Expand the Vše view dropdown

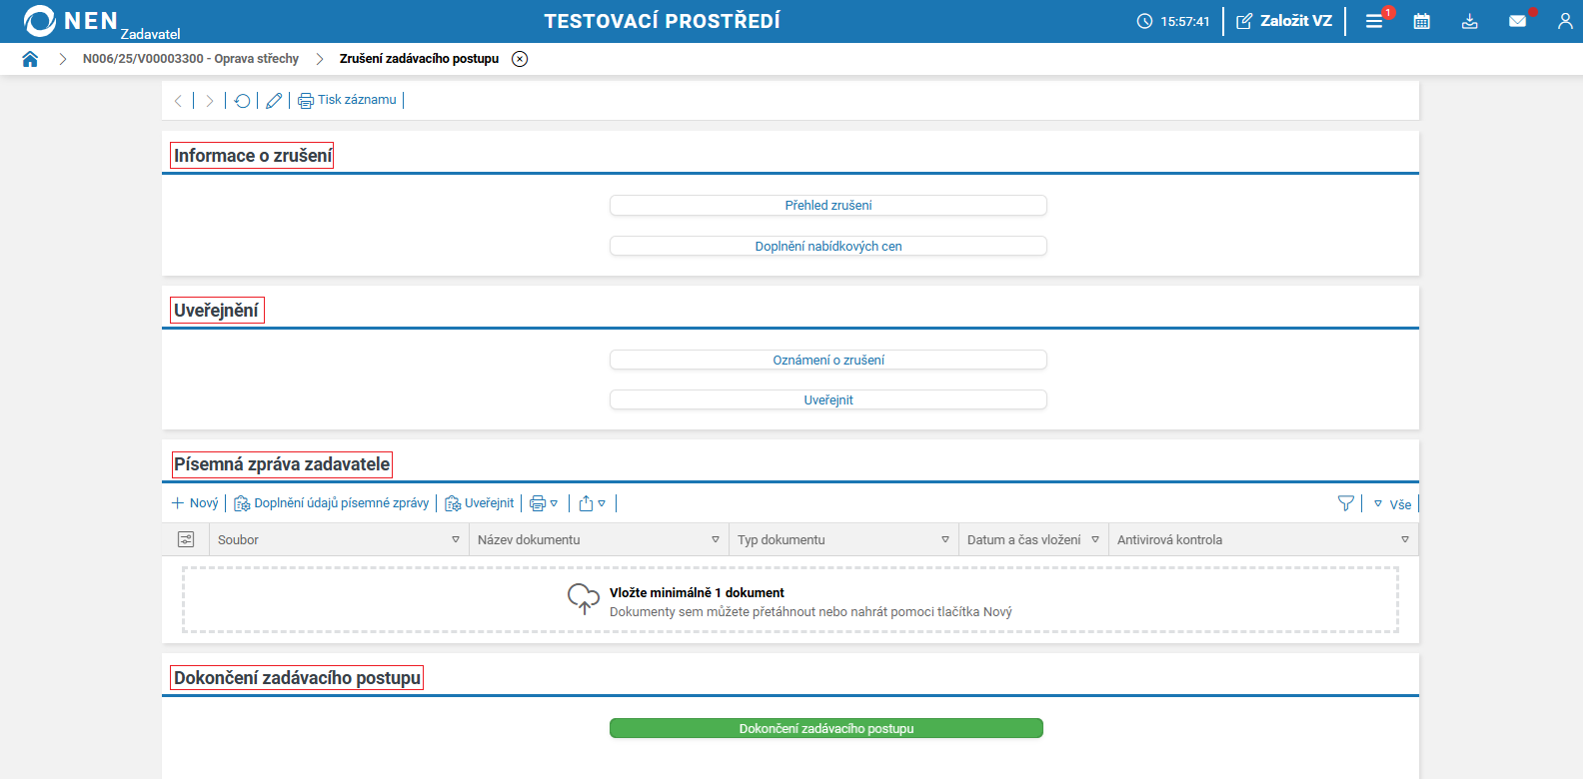tap(1392, 504)
